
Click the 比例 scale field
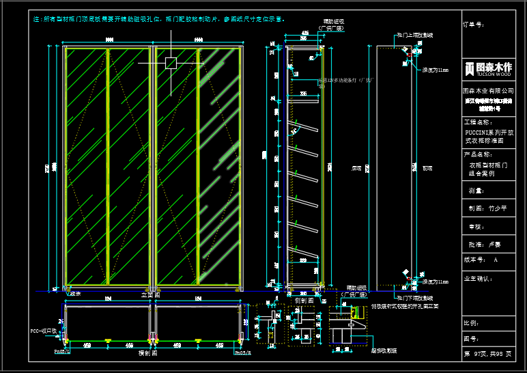(470, 322)
